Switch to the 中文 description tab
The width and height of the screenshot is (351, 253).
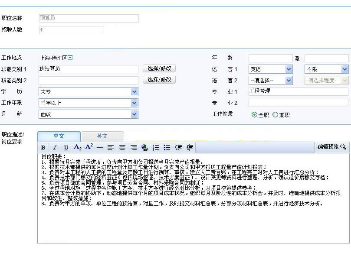click(x=59, y=136)
